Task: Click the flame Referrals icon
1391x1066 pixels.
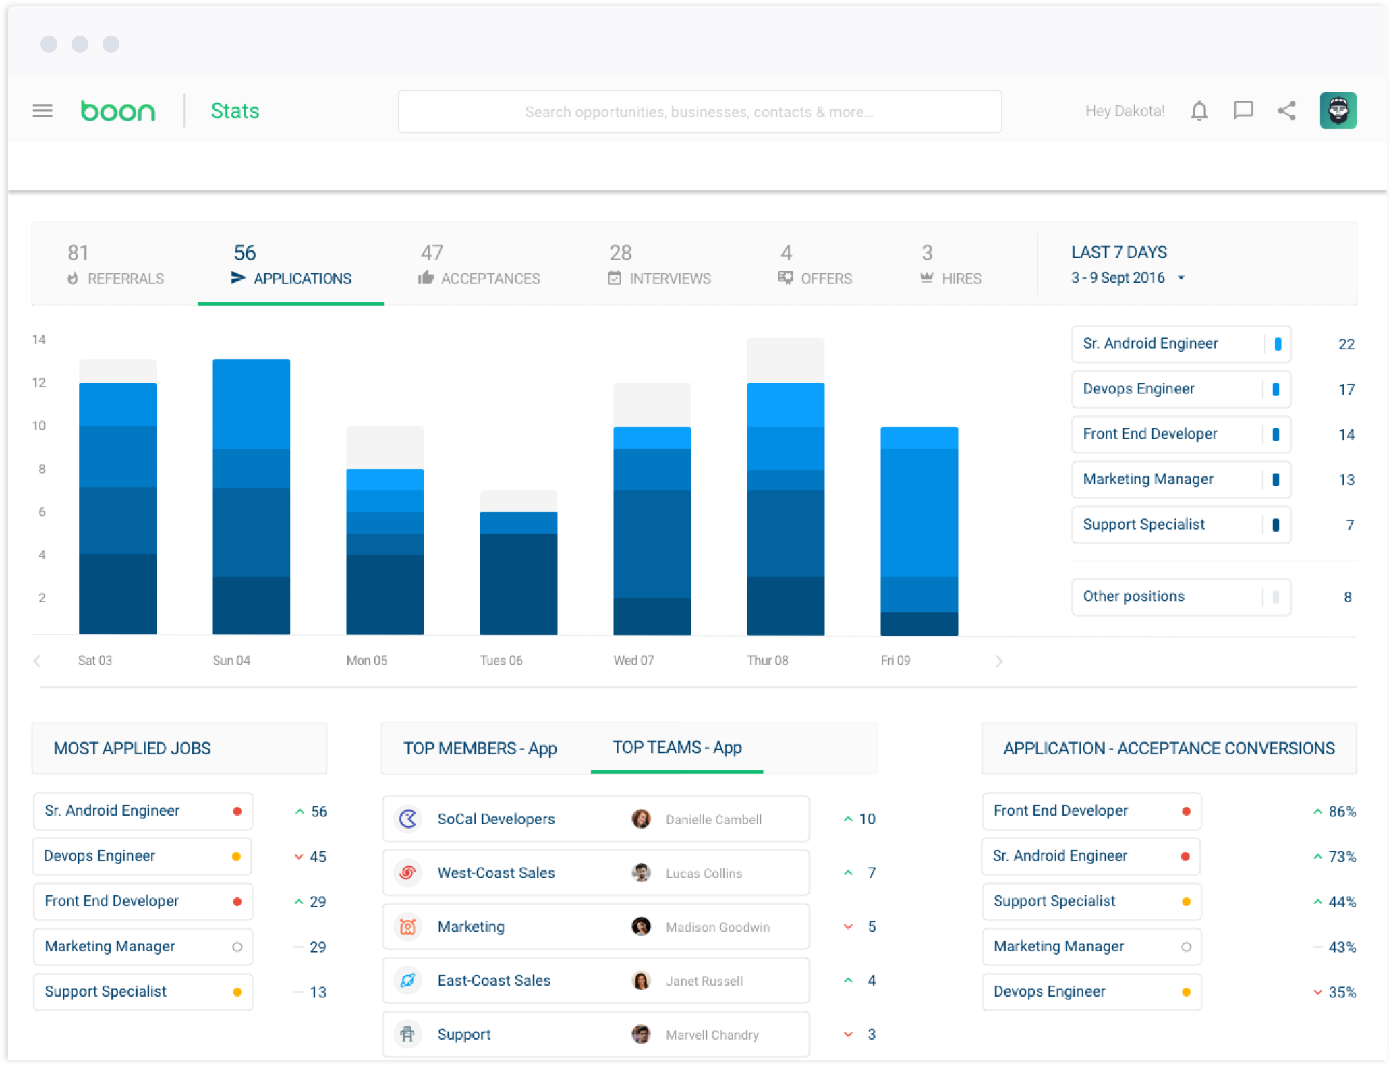Action: pos(72,278)
